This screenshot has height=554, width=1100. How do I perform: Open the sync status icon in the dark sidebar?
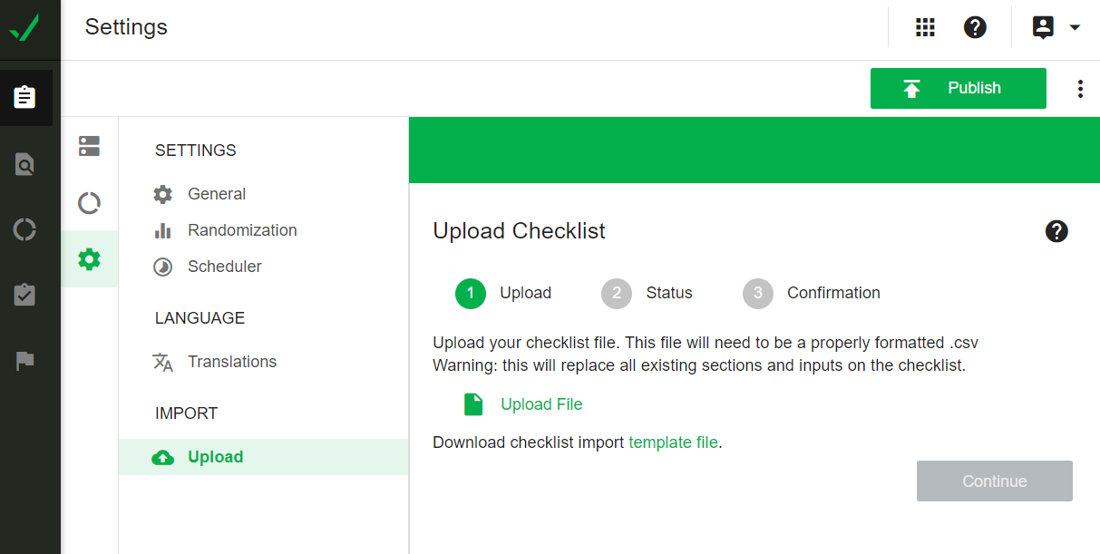[x=26, y=229]
